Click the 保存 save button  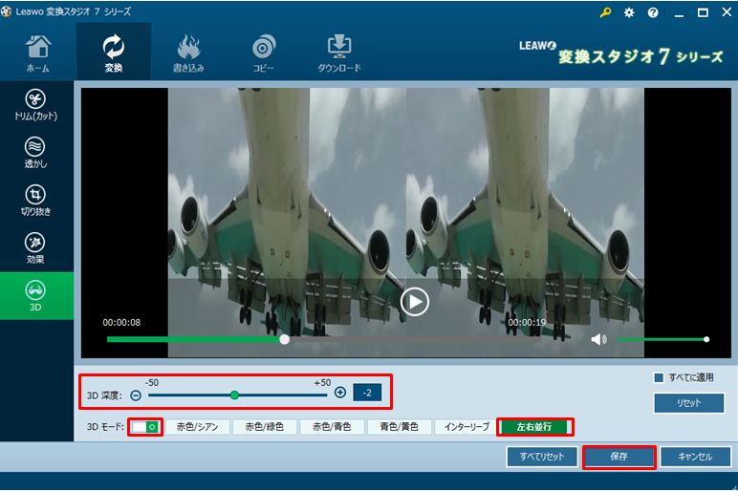tap(619, 457)
